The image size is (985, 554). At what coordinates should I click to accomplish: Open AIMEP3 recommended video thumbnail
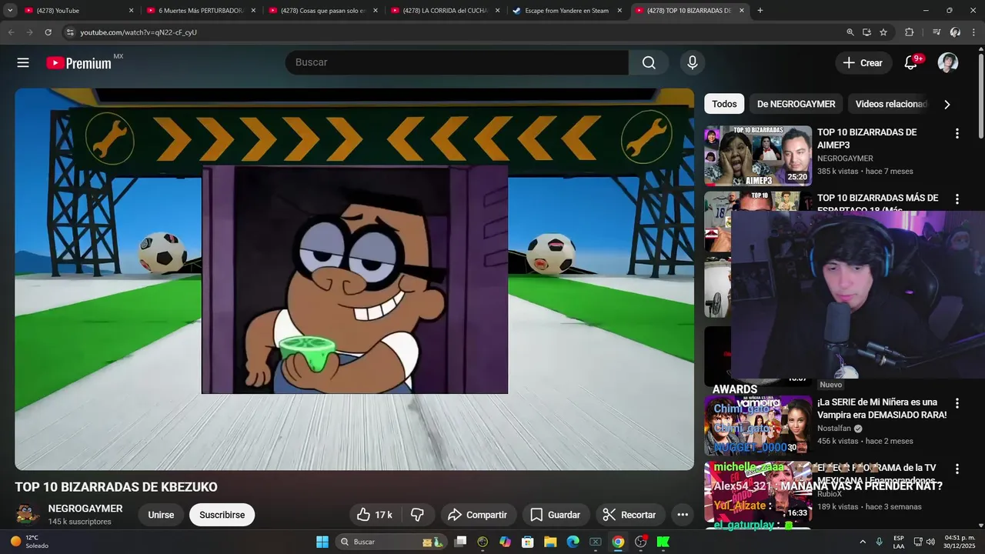[758, 156]
